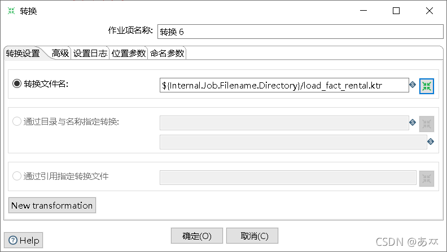447x252 pixels.
Task: Select 通过目录与名称指定转换 radio option
Action: pos(17,121)
